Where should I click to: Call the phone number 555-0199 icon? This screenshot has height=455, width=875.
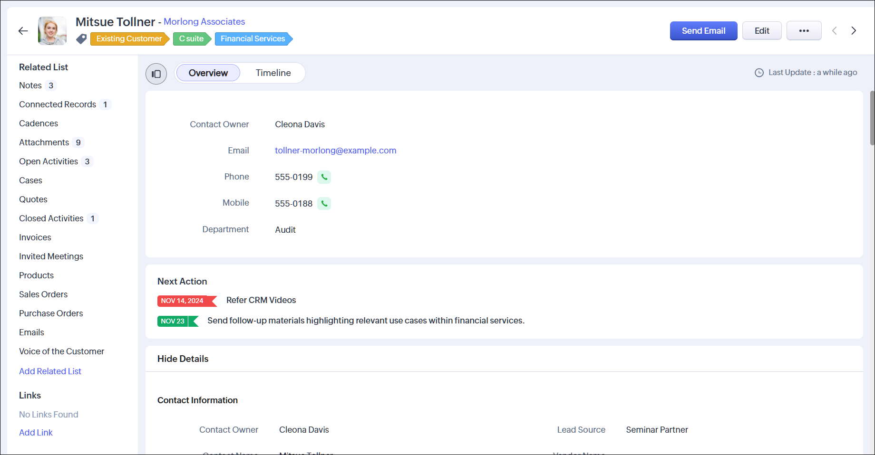click(x=324, y=177)
